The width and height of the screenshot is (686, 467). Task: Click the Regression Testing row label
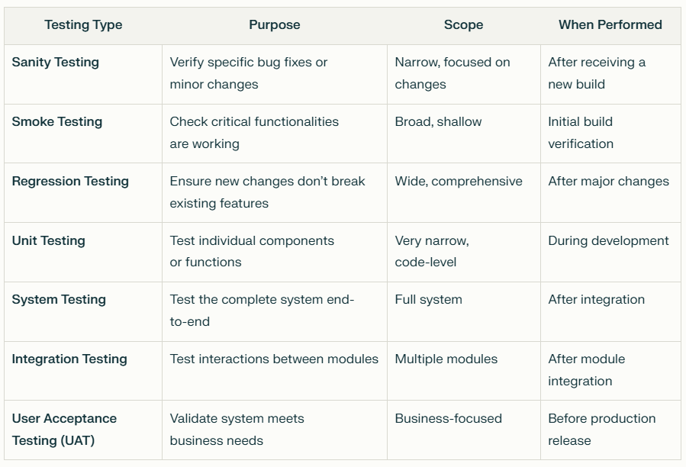pos(70,181)
